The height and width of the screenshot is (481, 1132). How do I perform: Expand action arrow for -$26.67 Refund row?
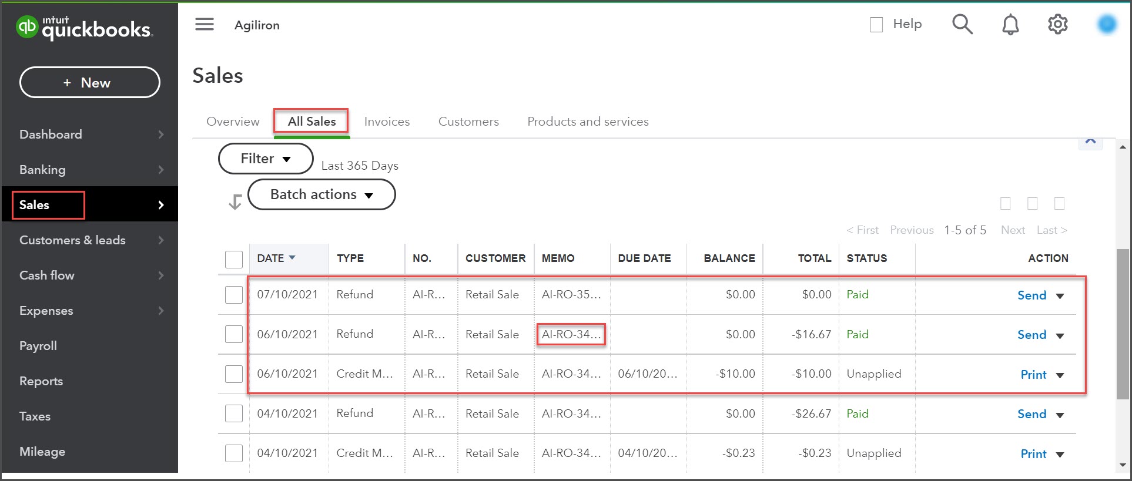[x=1060, y=415]
